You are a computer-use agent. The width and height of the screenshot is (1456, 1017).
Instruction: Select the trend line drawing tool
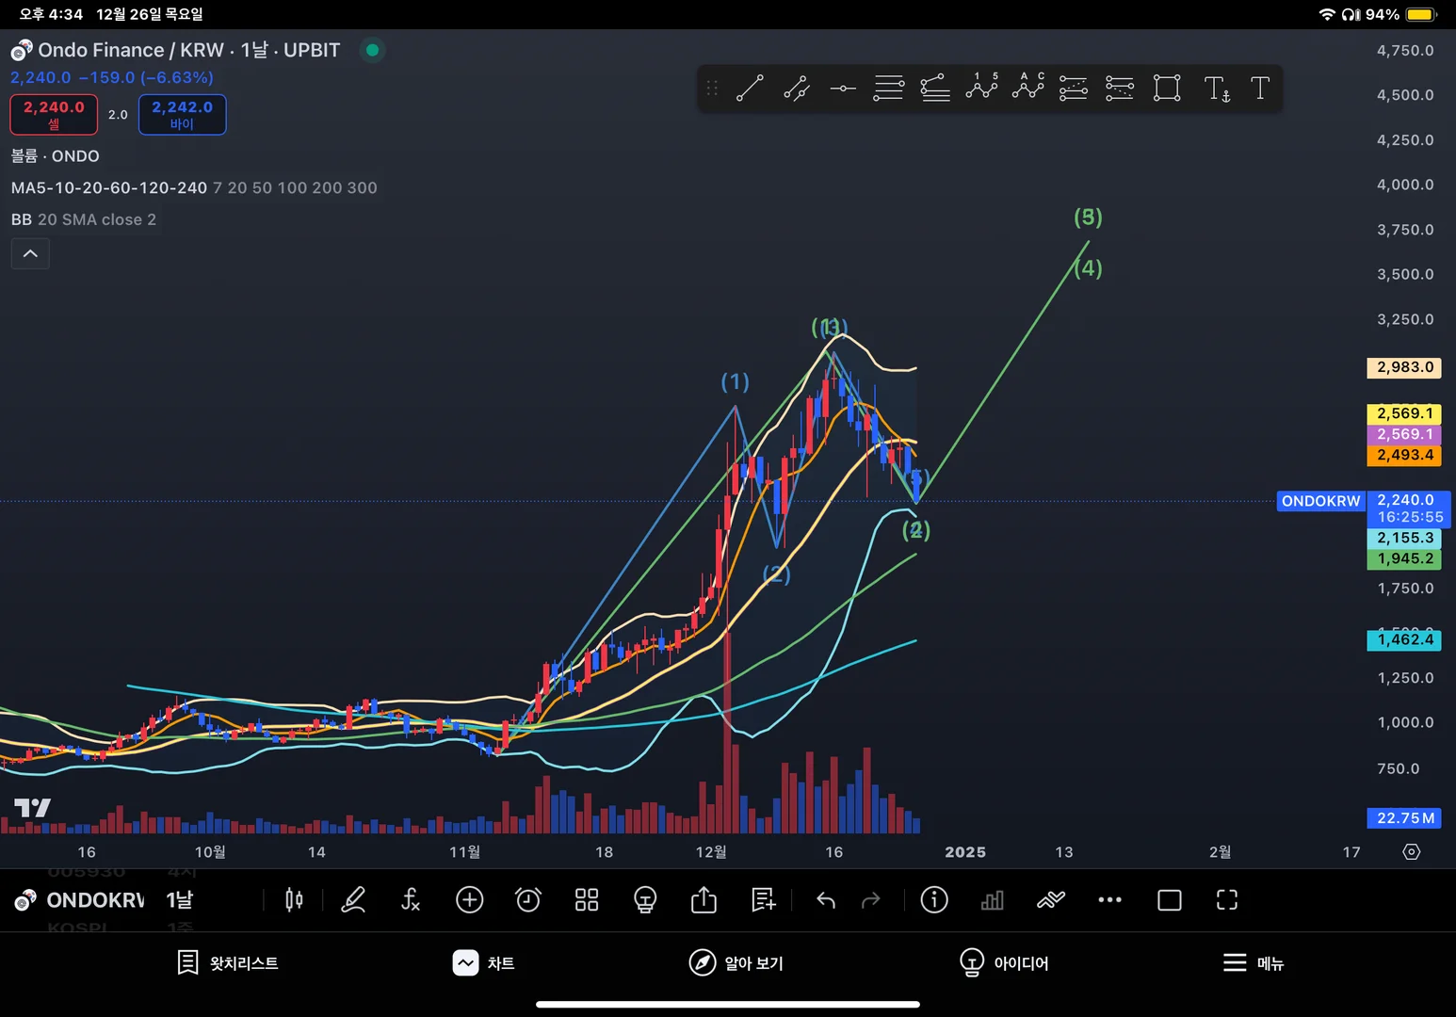click(x=750, y=89)
